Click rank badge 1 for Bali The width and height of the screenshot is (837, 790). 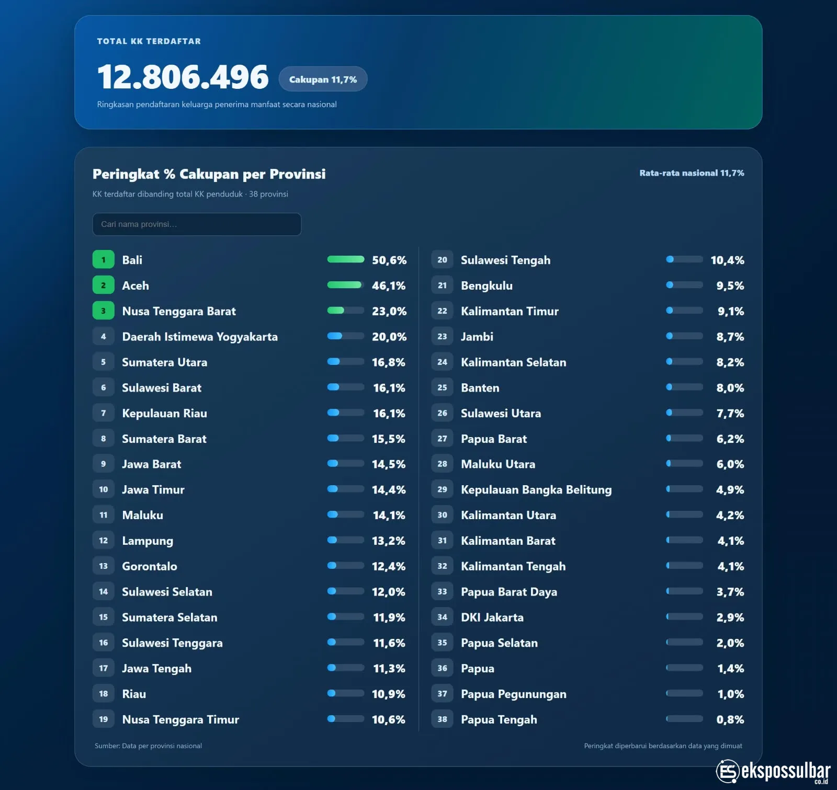pos(104,260)
